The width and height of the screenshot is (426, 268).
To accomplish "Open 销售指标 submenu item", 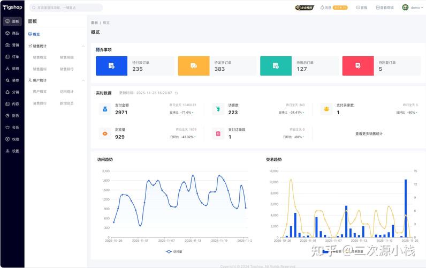I will coord(40,69).
